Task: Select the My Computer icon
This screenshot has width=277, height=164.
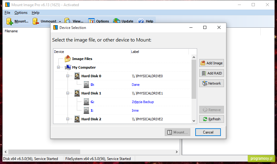Action: [68, 67]
